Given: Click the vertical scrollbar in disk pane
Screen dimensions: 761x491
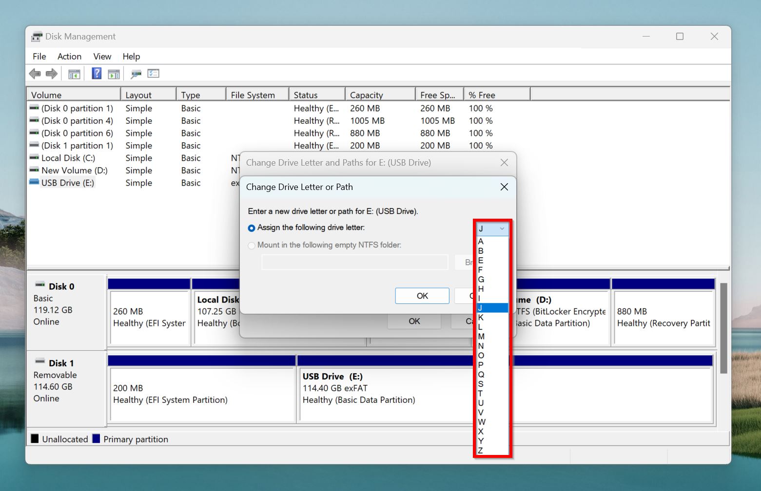Looking at the screenshot, I should (x=723, y=328).
